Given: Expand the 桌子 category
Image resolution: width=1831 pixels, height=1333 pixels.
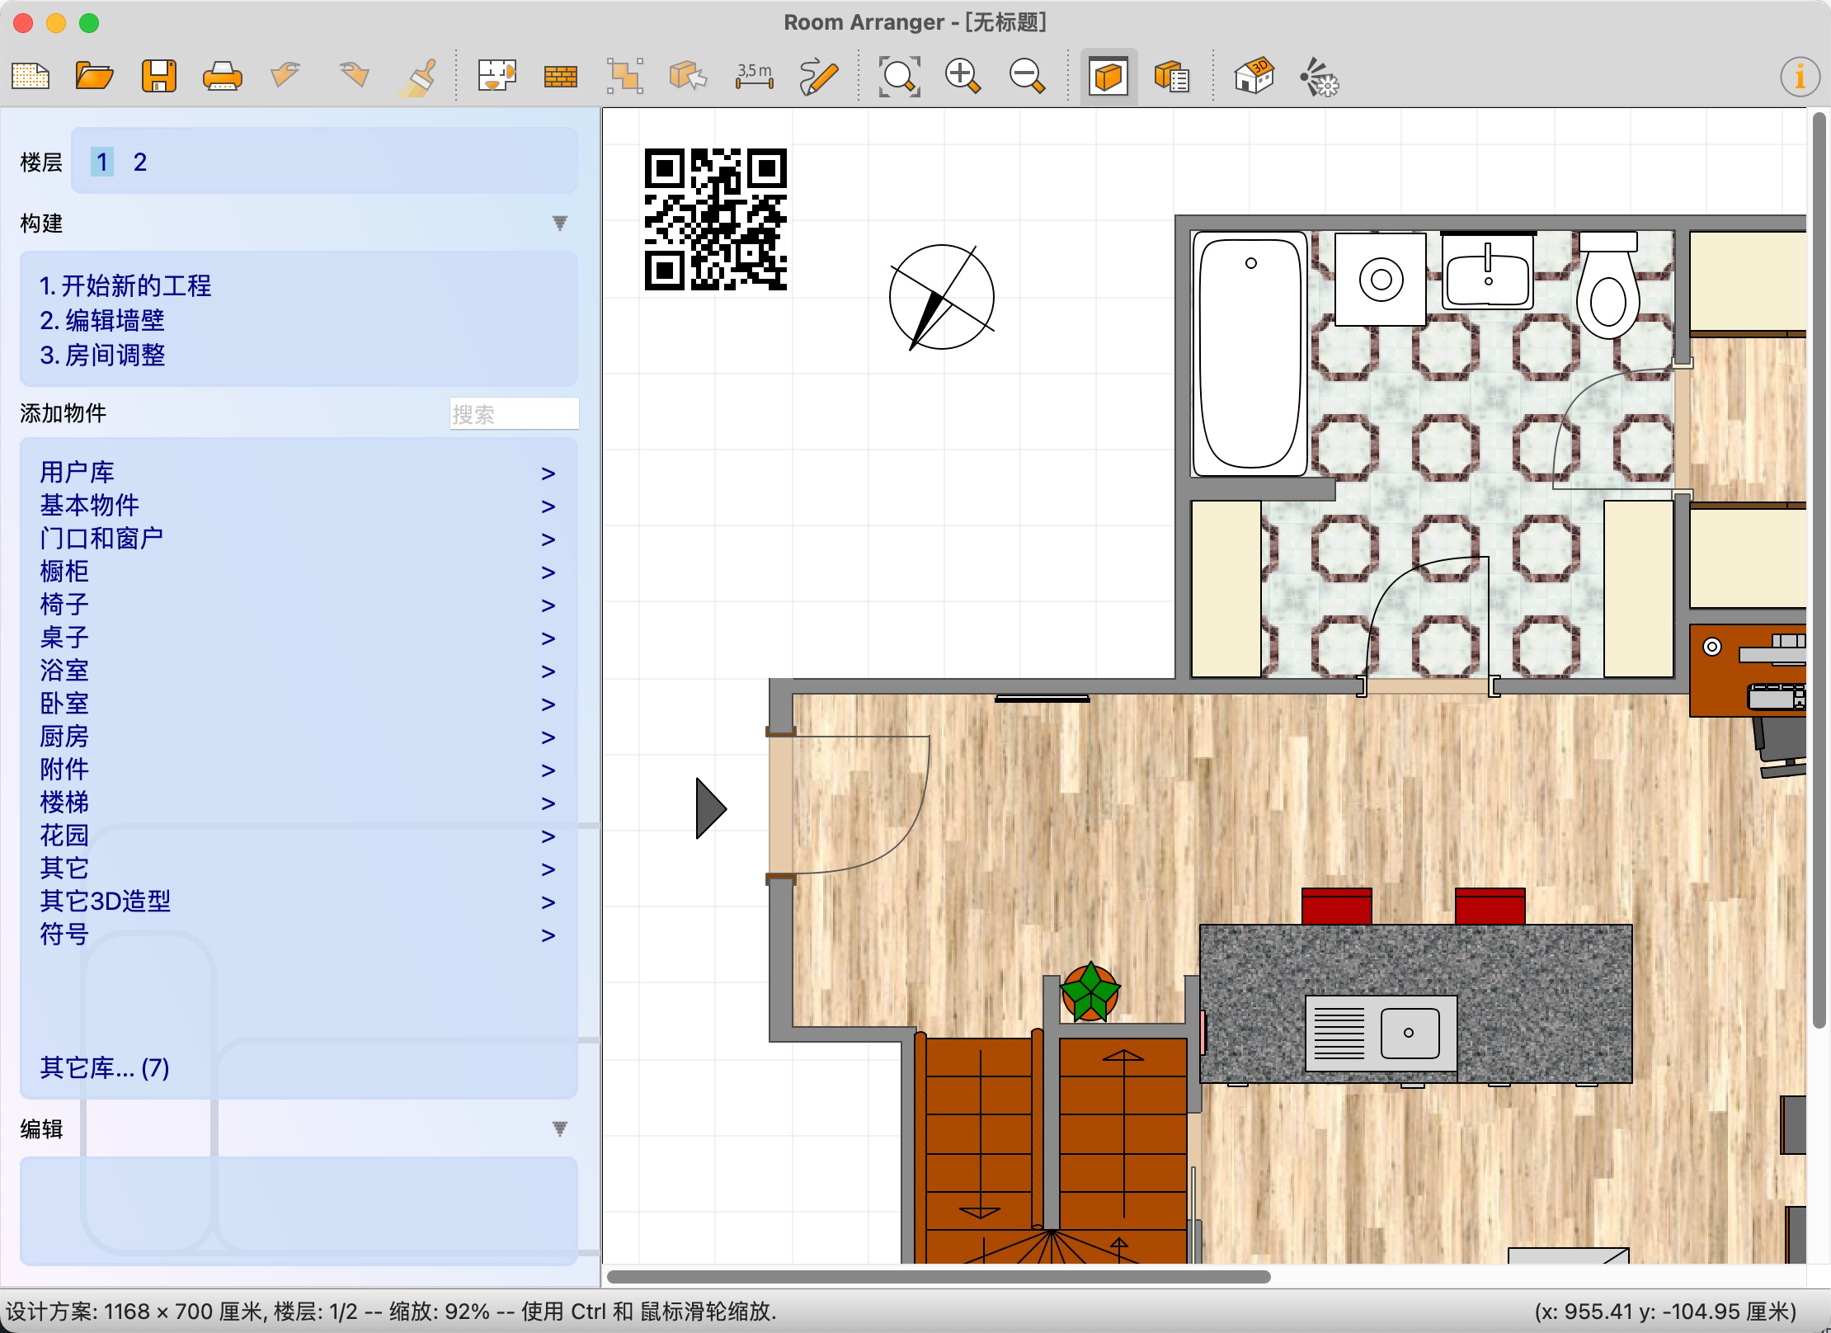Looking at the screenshot, I should pyautogui.click(x=298, y=638).
